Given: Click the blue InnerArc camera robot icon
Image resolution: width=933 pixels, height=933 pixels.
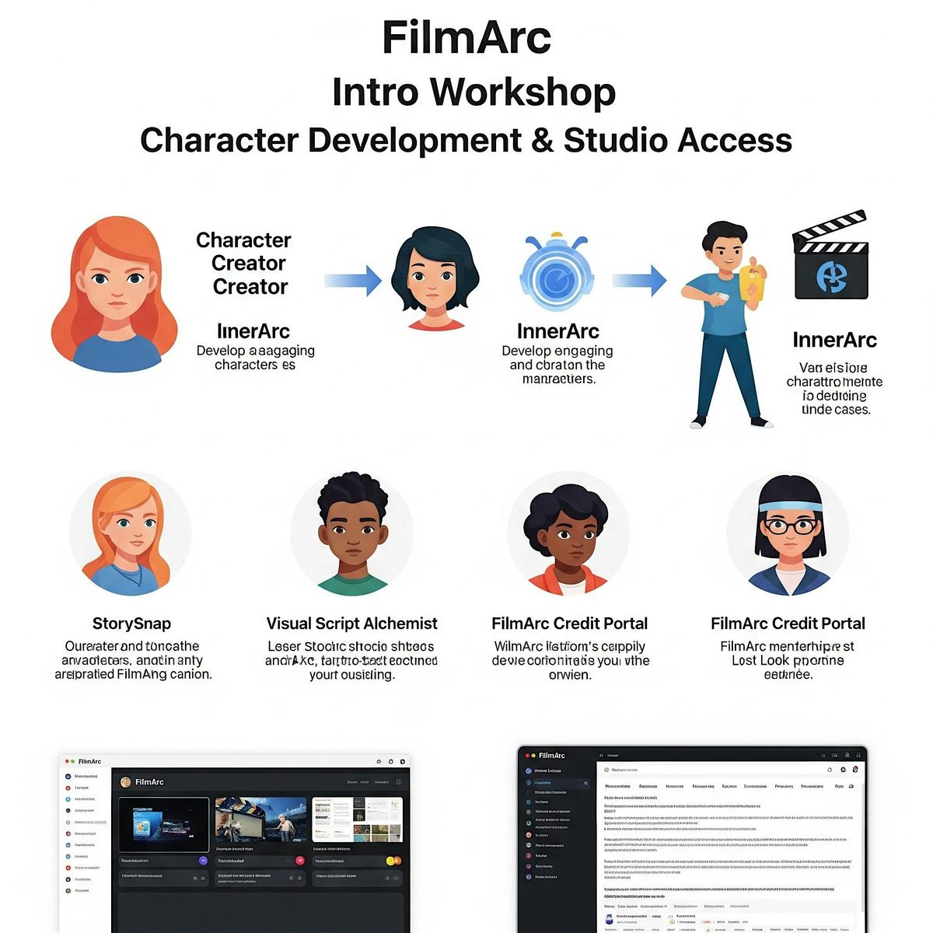Looking at the screenshot, I should (x=556, y=274).
